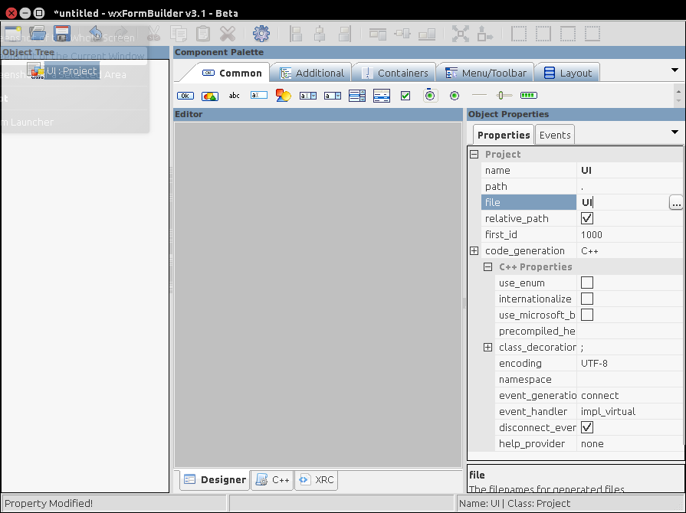686x513 pixels.
Task: Align selected object to the bottom
Action: click(427, 34)
